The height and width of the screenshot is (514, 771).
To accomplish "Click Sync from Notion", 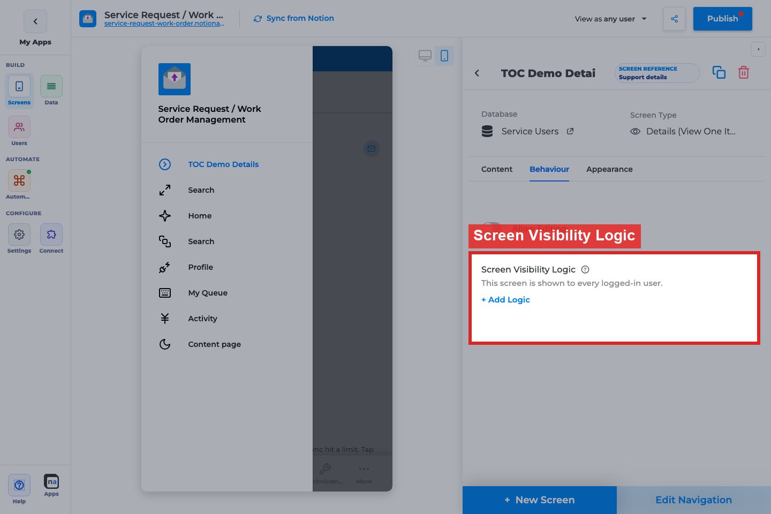I will [x=293, y=18].
